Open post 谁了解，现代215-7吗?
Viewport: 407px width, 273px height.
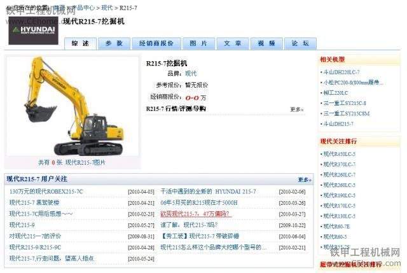tap(189, 225)
